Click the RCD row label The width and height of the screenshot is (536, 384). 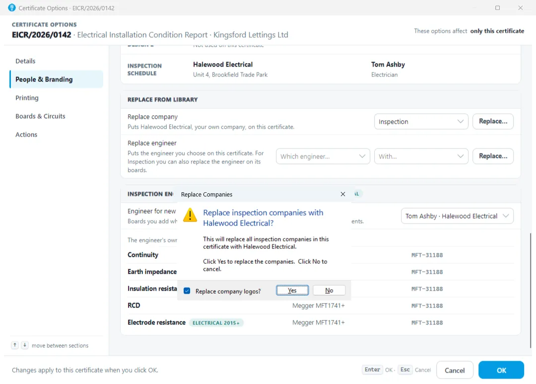(x=134, y=306)
